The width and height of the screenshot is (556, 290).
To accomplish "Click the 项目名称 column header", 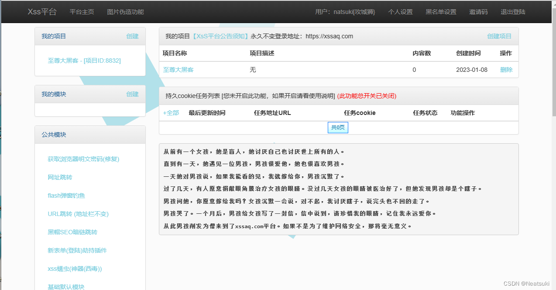I will point(175,53).
